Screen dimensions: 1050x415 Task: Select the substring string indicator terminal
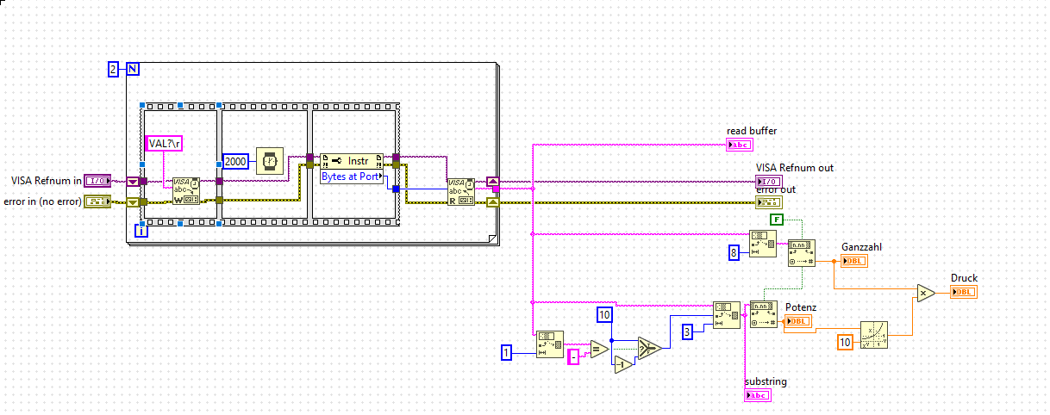click(757, 395)
